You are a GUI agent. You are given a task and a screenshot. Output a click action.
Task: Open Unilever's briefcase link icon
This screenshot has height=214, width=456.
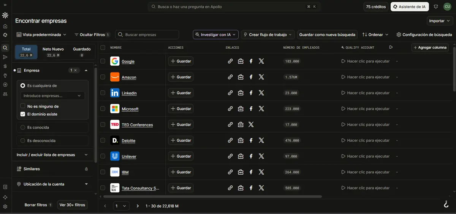(241, 156)
